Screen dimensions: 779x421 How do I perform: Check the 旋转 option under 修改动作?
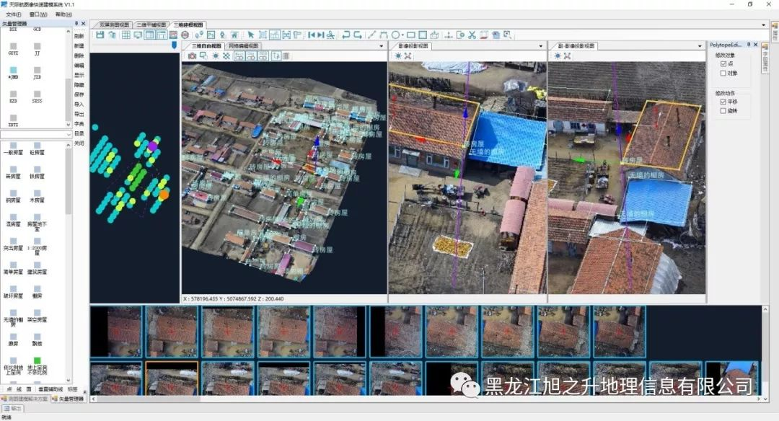(x=723, y=110)
